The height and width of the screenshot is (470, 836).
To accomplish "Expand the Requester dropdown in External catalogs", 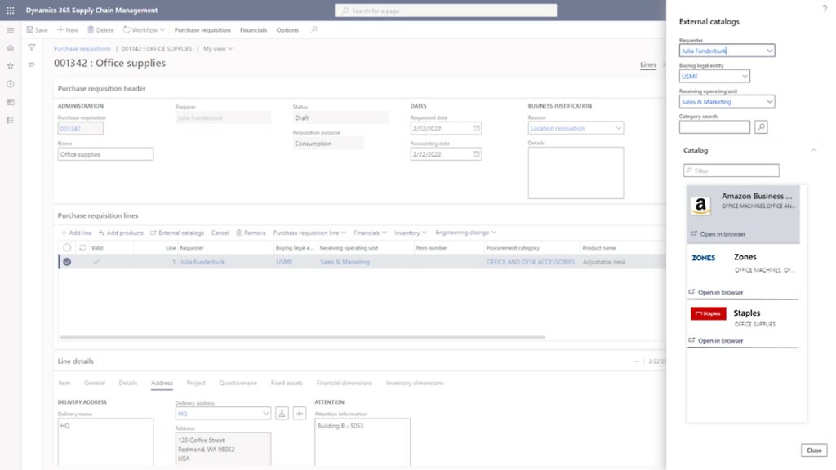I will point(769,51).
